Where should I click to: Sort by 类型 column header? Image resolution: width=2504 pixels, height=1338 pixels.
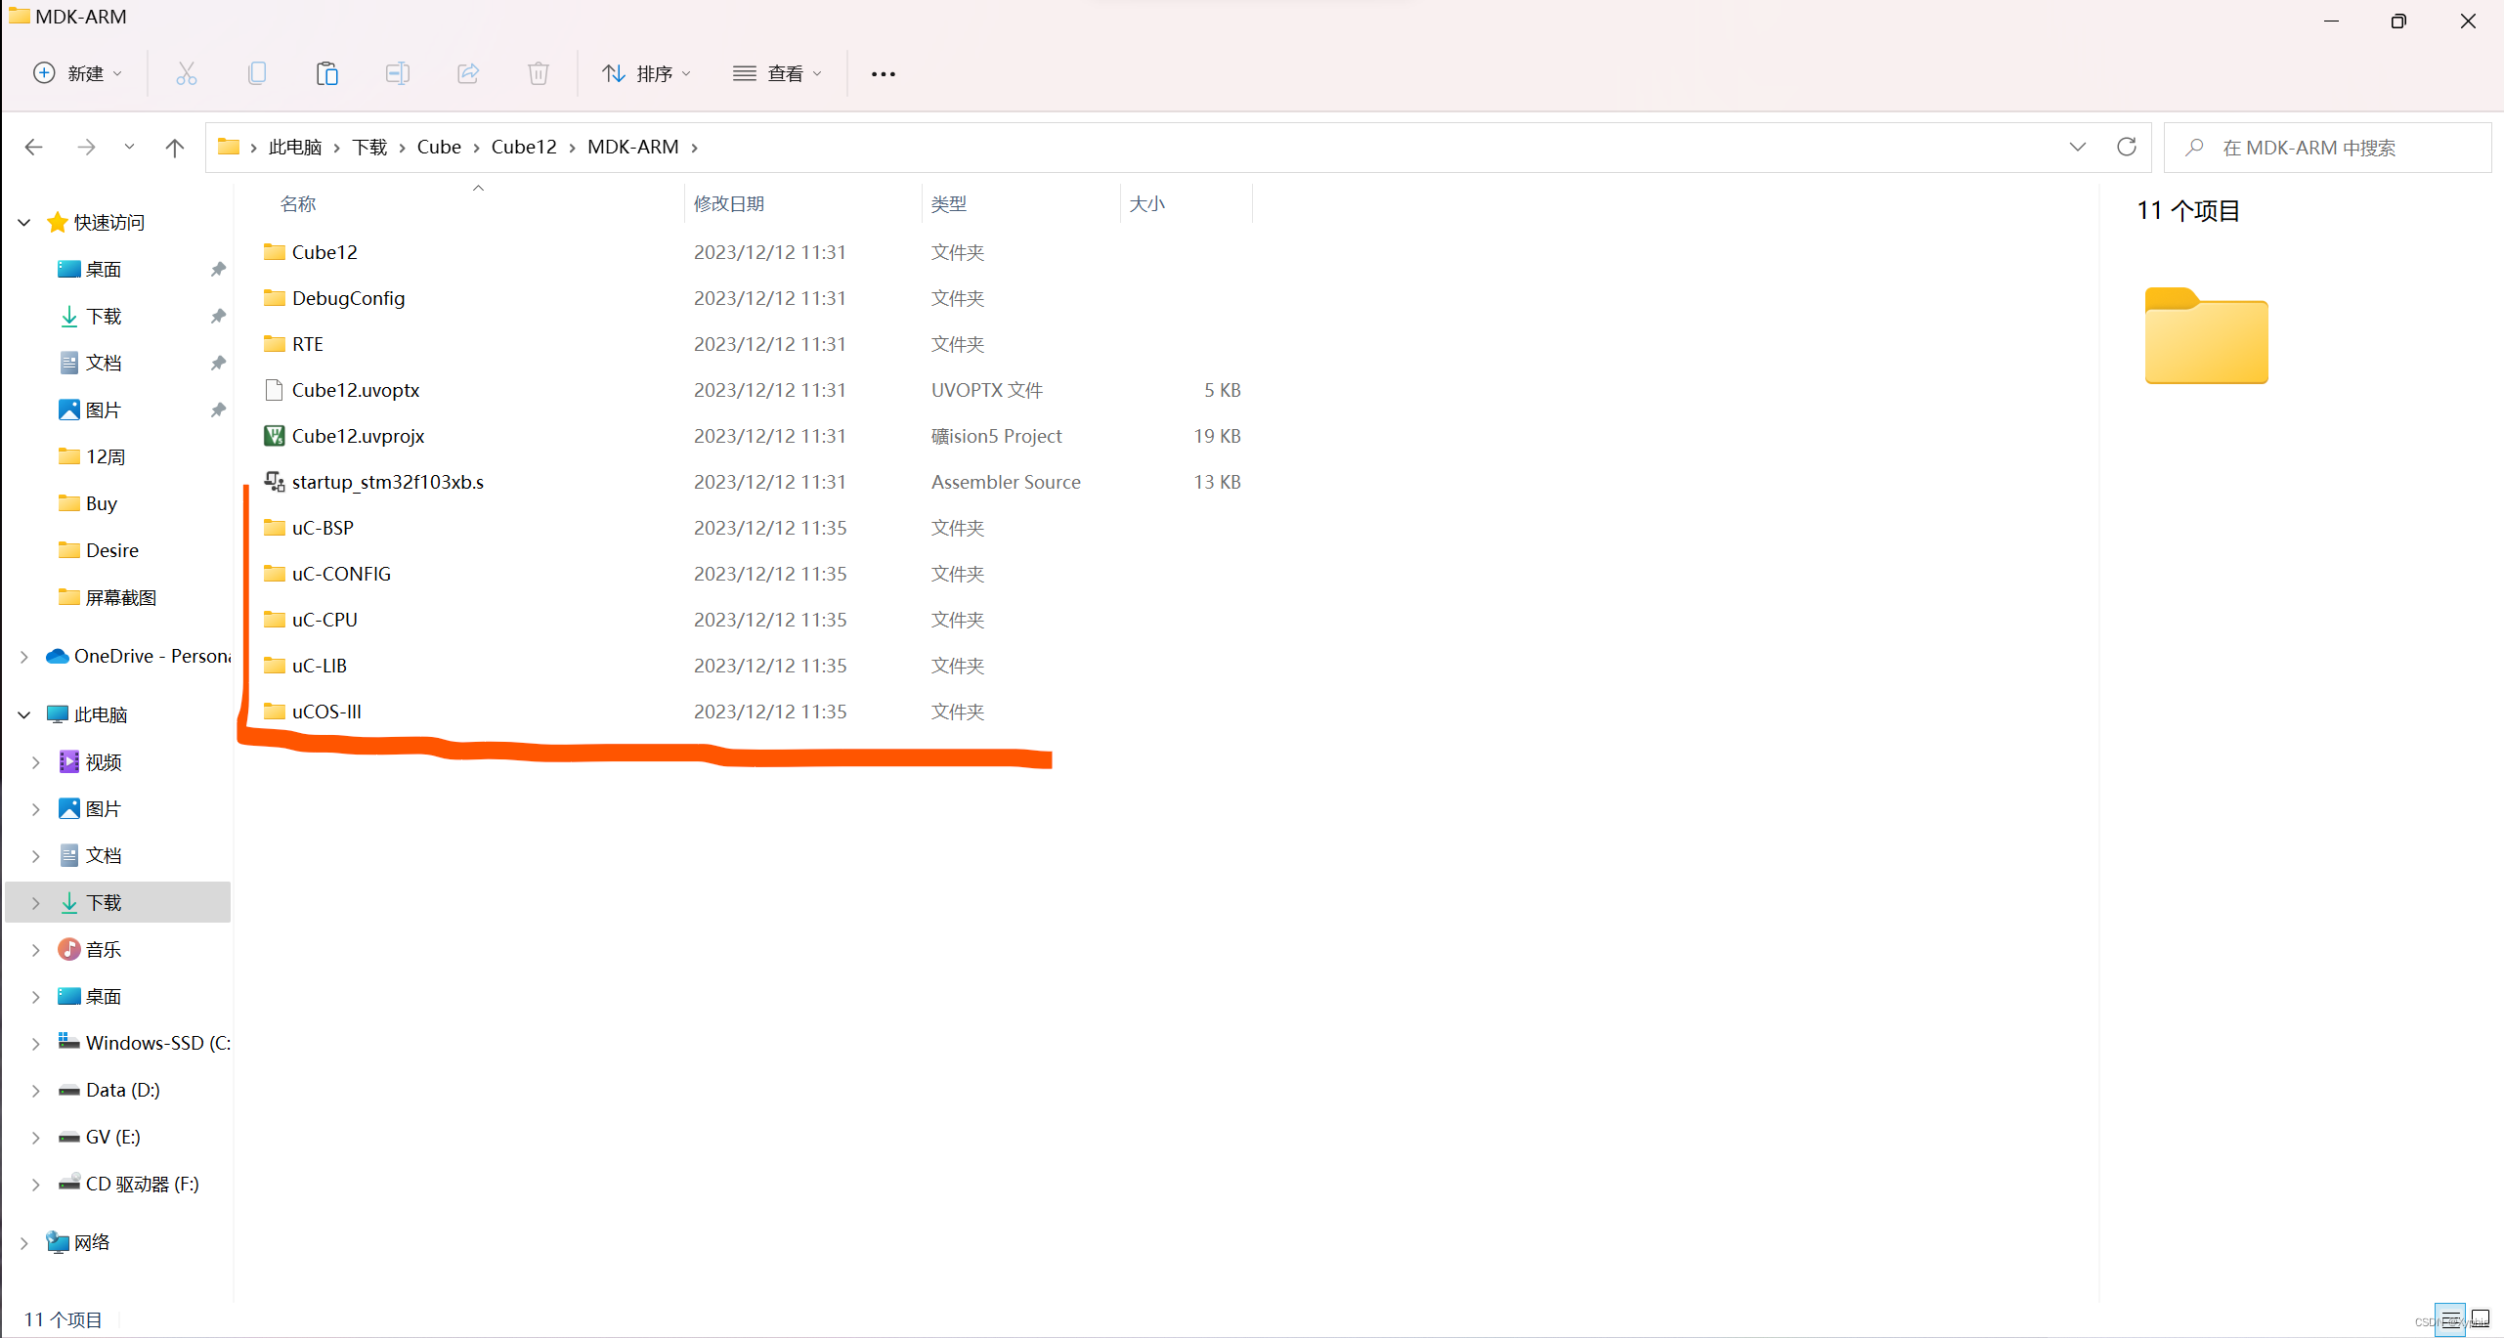point(949,203)
